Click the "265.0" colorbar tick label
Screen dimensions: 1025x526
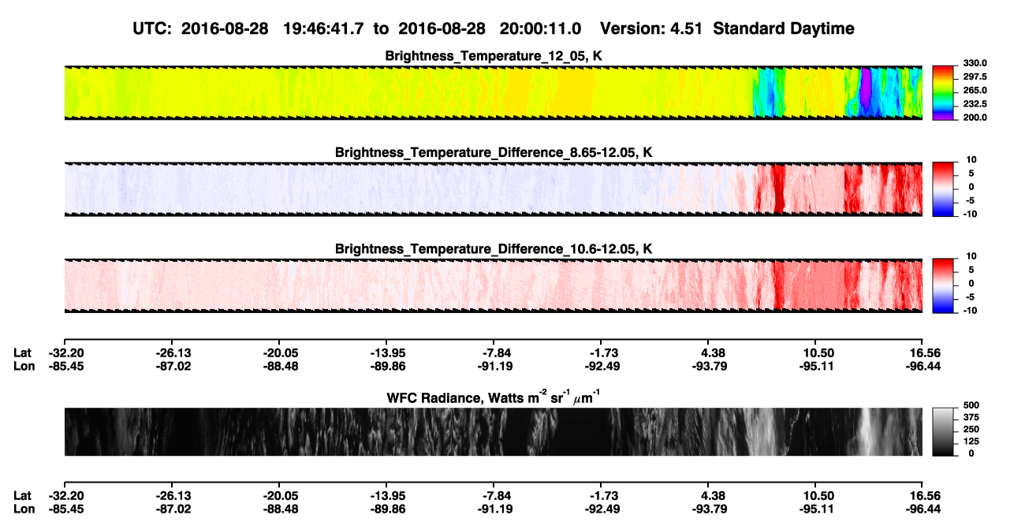tap(974, 90)
